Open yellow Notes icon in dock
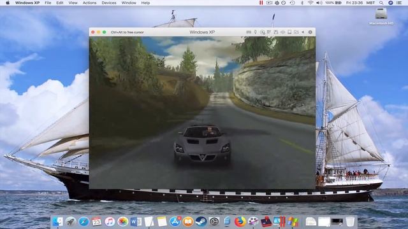 pos(162,222)
